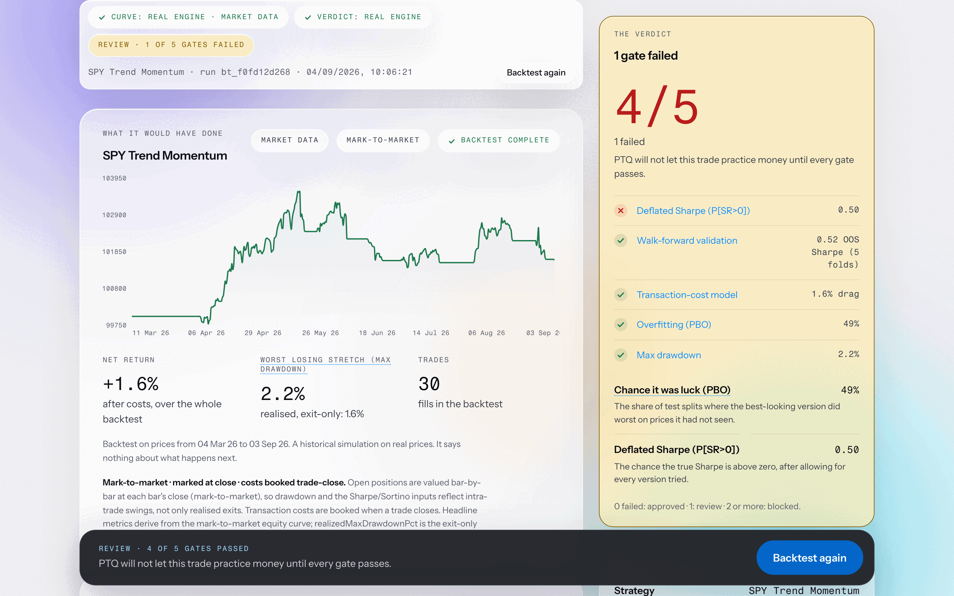Click the 1.6% drag value
The width and height of the screenshot is (954, 596).
[x=835, y=294]
